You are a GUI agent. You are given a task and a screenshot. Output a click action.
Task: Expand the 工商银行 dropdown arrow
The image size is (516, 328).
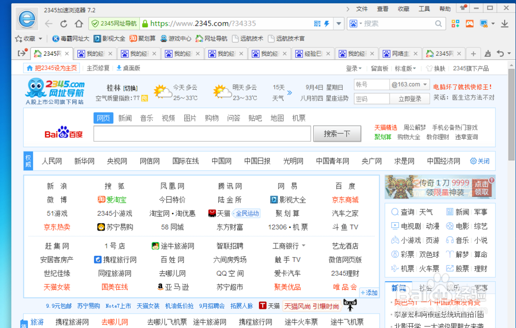pyautogui.click(x=303, y=246)
